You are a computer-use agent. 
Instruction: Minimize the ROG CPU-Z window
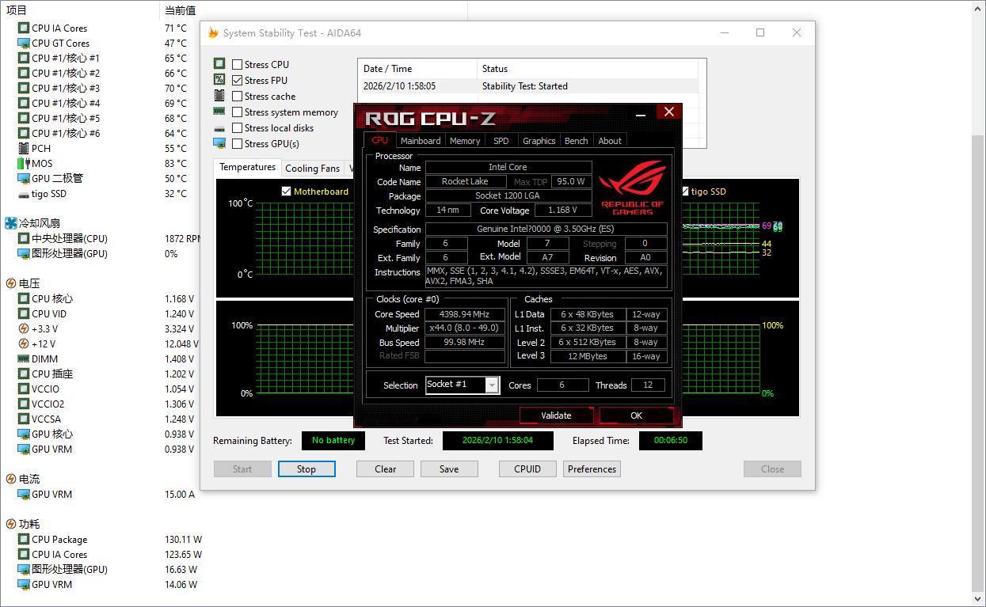[x=641, y=114]
